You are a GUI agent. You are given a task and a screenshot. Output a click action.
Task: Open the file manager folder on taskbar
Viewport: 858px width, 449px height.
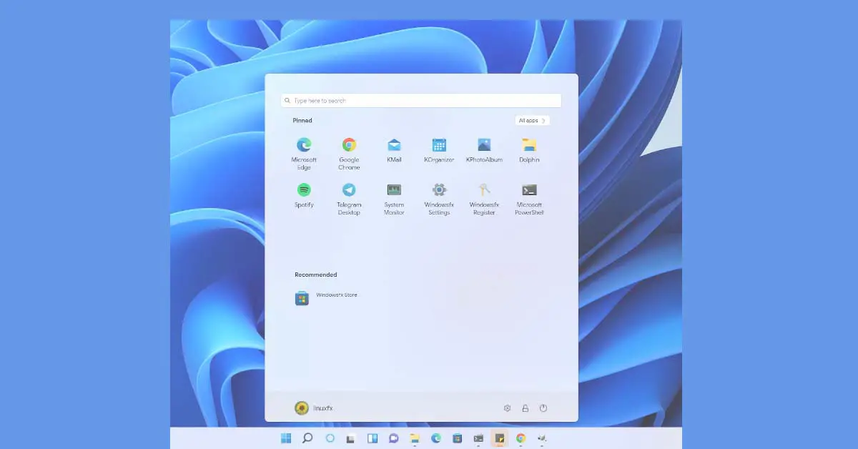pos(415,438)
